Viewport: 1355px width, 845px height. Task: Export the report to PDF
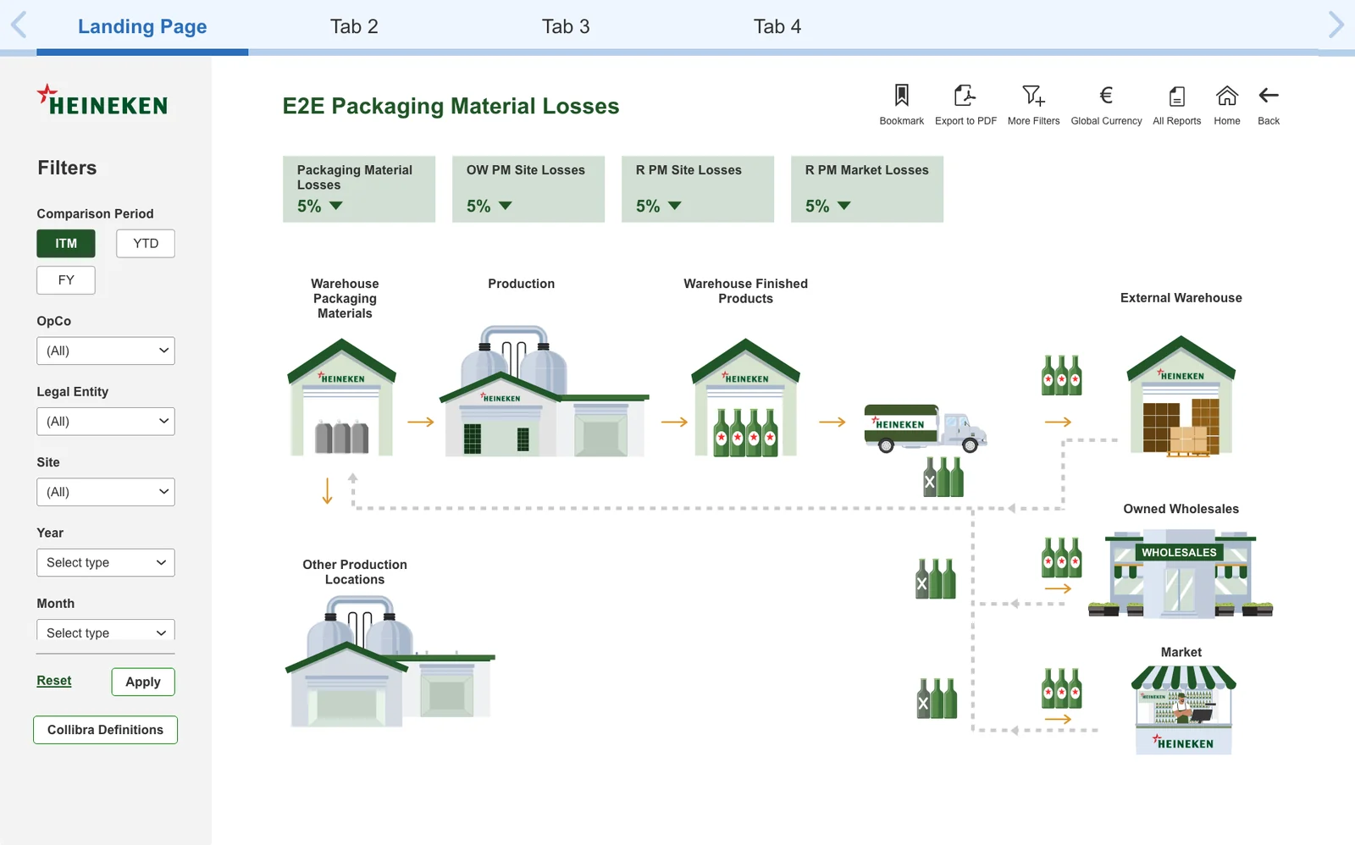965,96
